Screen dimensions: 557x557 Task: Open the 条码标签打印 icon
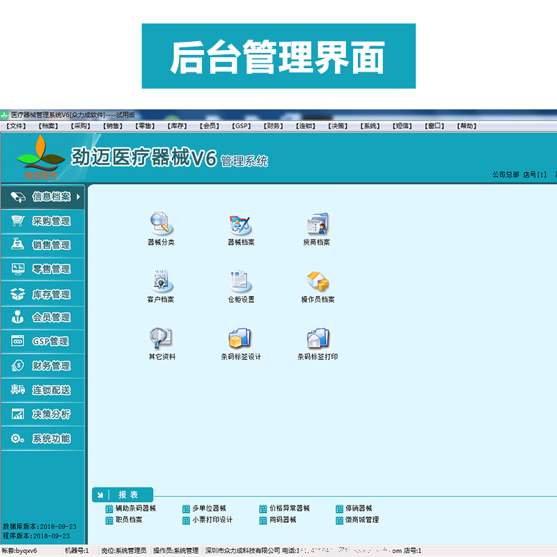317,343
